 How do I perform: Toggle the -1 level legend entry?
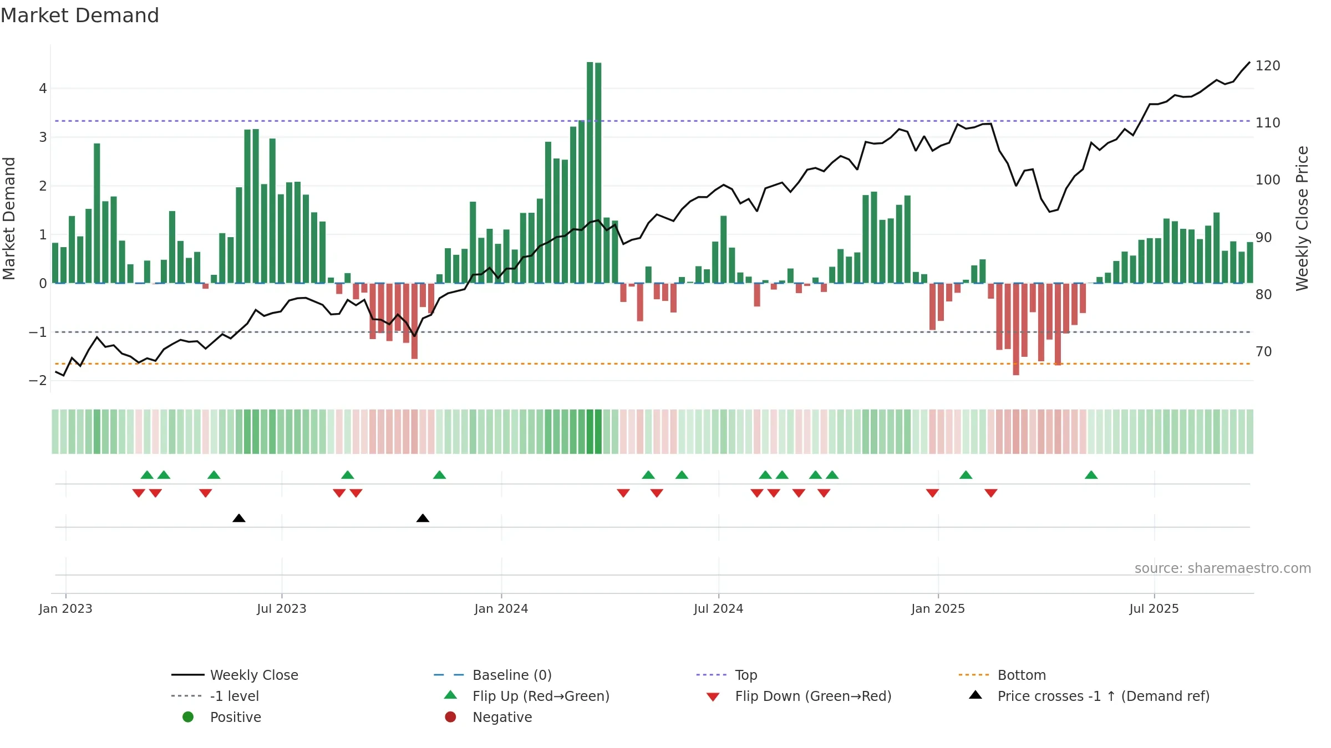(215, 696)
